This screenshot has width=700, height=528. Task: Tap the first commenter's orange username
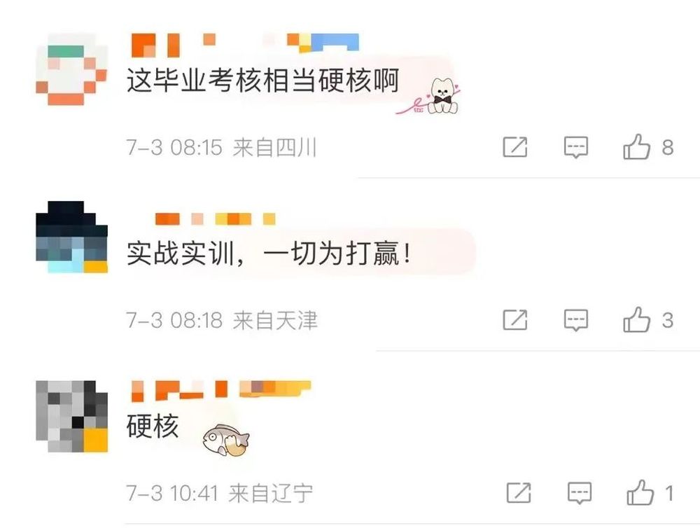(244, 44)
